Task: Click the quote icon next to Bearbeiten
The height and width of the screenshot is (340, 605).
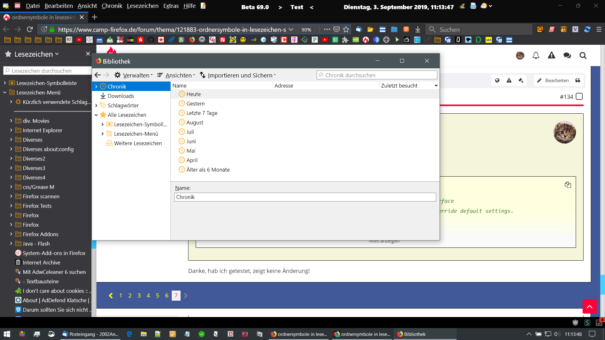Action: tap(578, 80)
